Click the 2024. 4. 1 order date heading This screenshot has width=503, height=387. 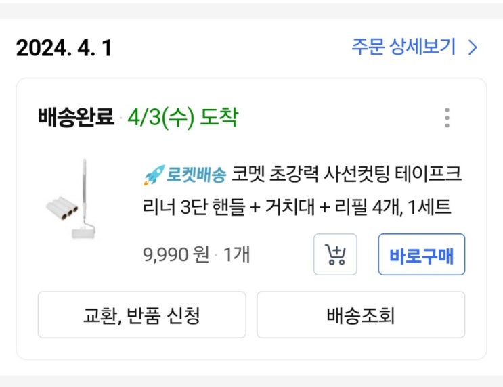[64, 48]
